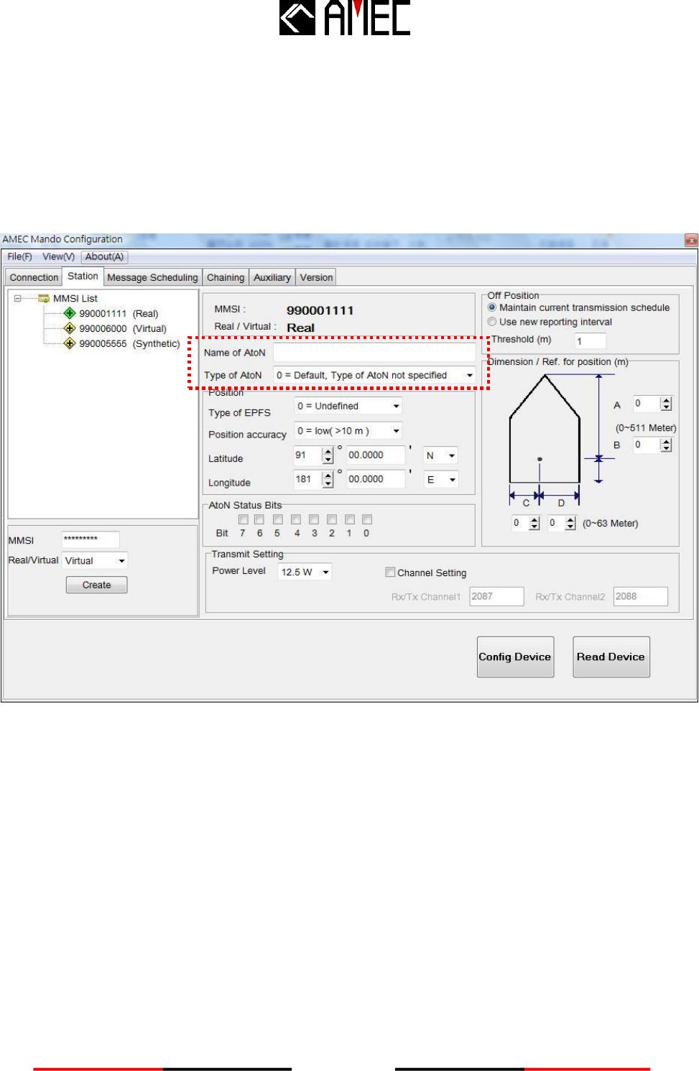
Task: Click the yellow diamond icon for 990006000
Action: coord(70,328)
